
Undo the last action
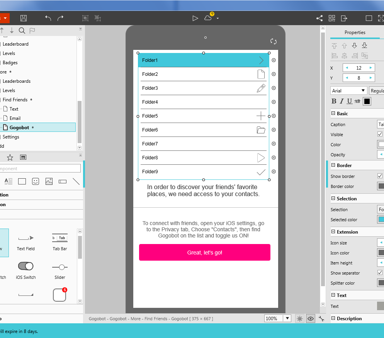48,18
